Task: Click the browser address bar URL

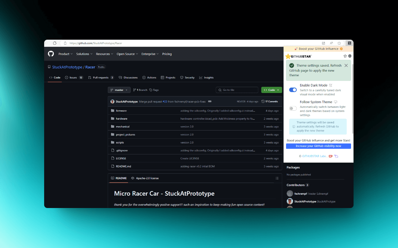Action: [x=96, y=43]
